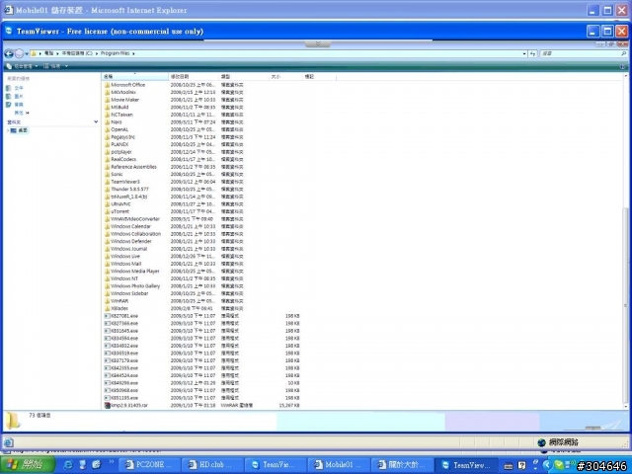Select the uTorrent folder icon
632x474 pixels.
[108, 211]
